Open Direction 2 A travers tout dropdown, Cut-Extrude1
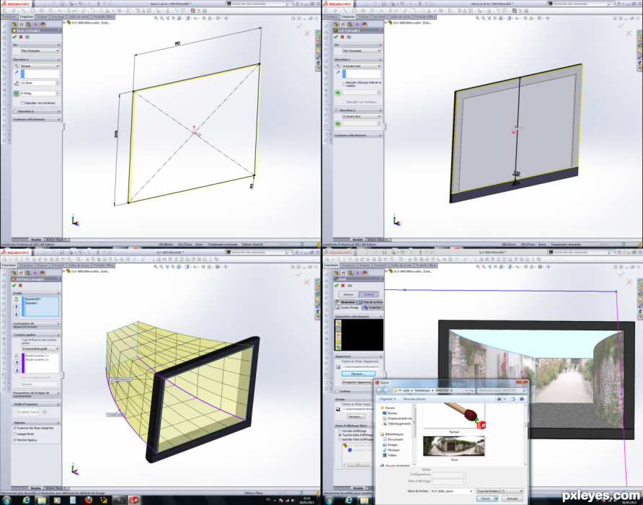The width and height of the screenshot is (643, 505). (x=362, y=116)
